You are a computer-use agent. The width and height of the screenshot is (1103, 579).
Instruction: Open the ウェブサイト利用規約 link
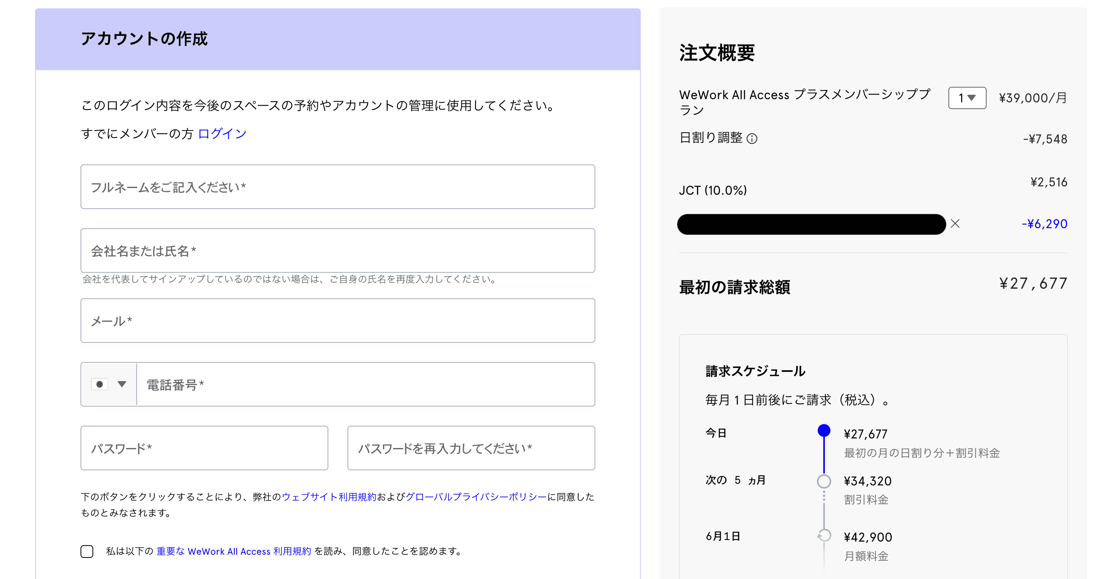click(329, 497)
